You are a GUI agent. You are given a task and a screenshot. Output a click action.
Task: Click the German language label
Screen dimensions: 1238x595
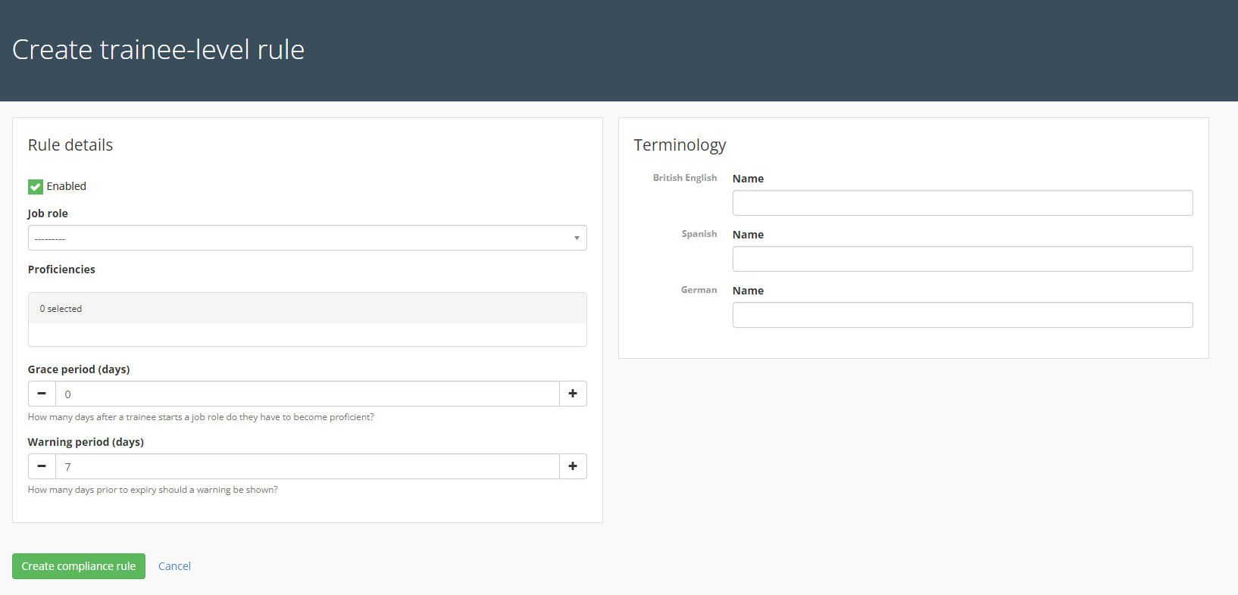pos(699,290)
